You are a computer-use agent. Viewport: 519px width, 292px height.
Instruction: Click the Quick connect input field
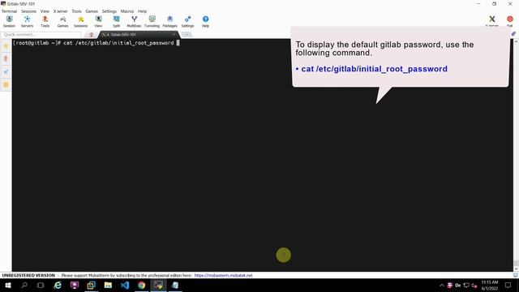point(41,34)
